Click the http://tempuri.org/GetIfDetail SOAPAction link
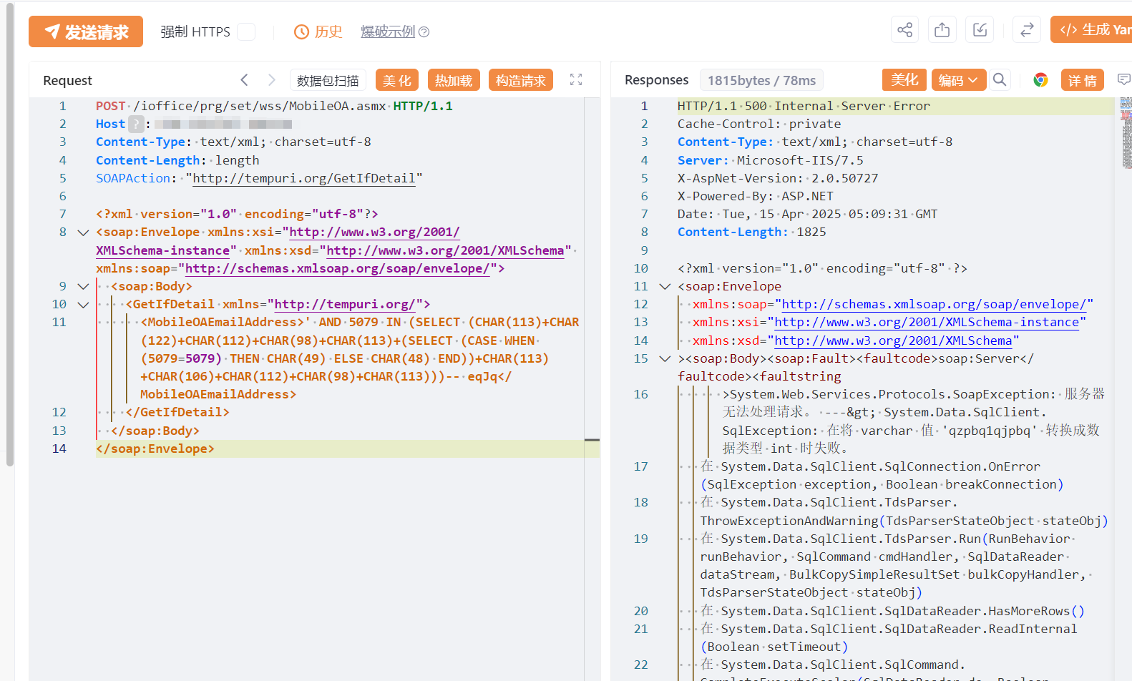The width and height of the screenshot is (1132, 681). coord(304,178)
